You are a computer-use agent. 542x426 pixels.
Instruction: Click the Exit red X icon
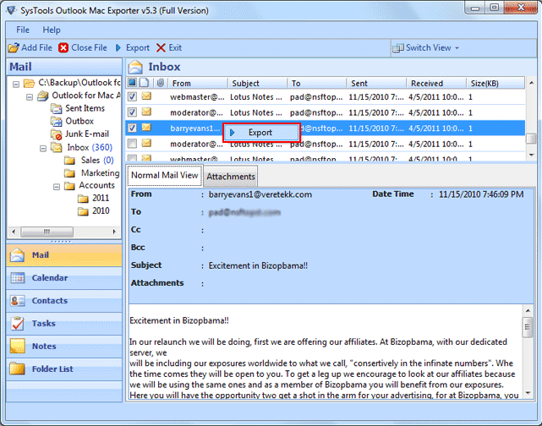161,47
